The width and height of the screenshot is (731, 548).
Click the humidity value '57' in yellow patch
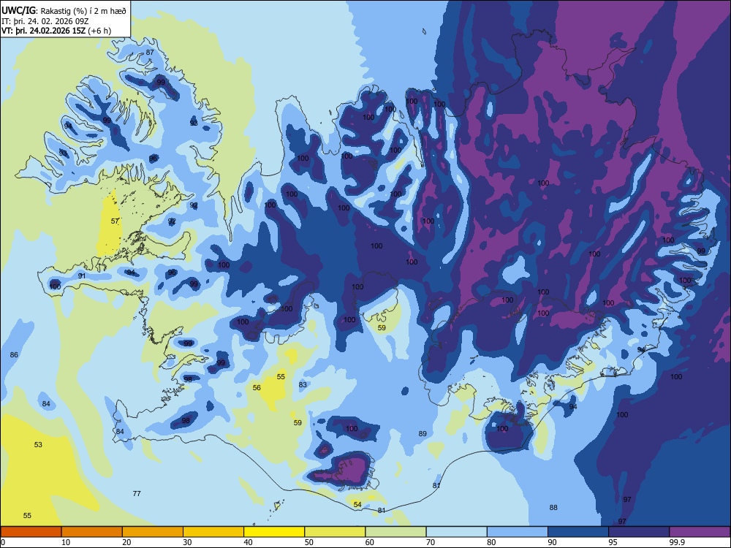tap(115, 221)
